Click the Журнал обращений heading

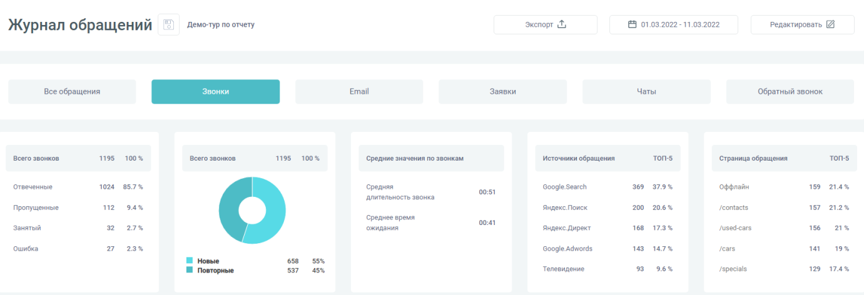click(x=80, y=25)
